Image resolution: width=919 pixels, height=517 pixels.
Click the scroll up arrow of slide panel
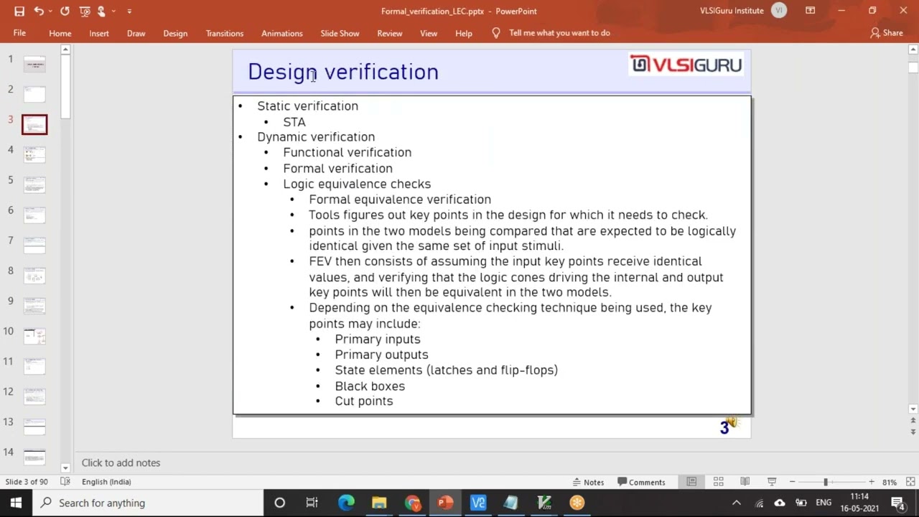point(65,50)
